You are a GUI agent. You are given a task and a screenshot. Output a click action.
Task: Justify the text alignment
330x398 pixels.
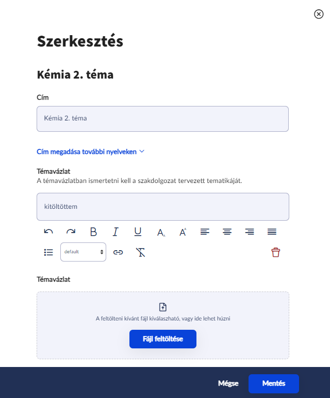[x=272, y=232]
